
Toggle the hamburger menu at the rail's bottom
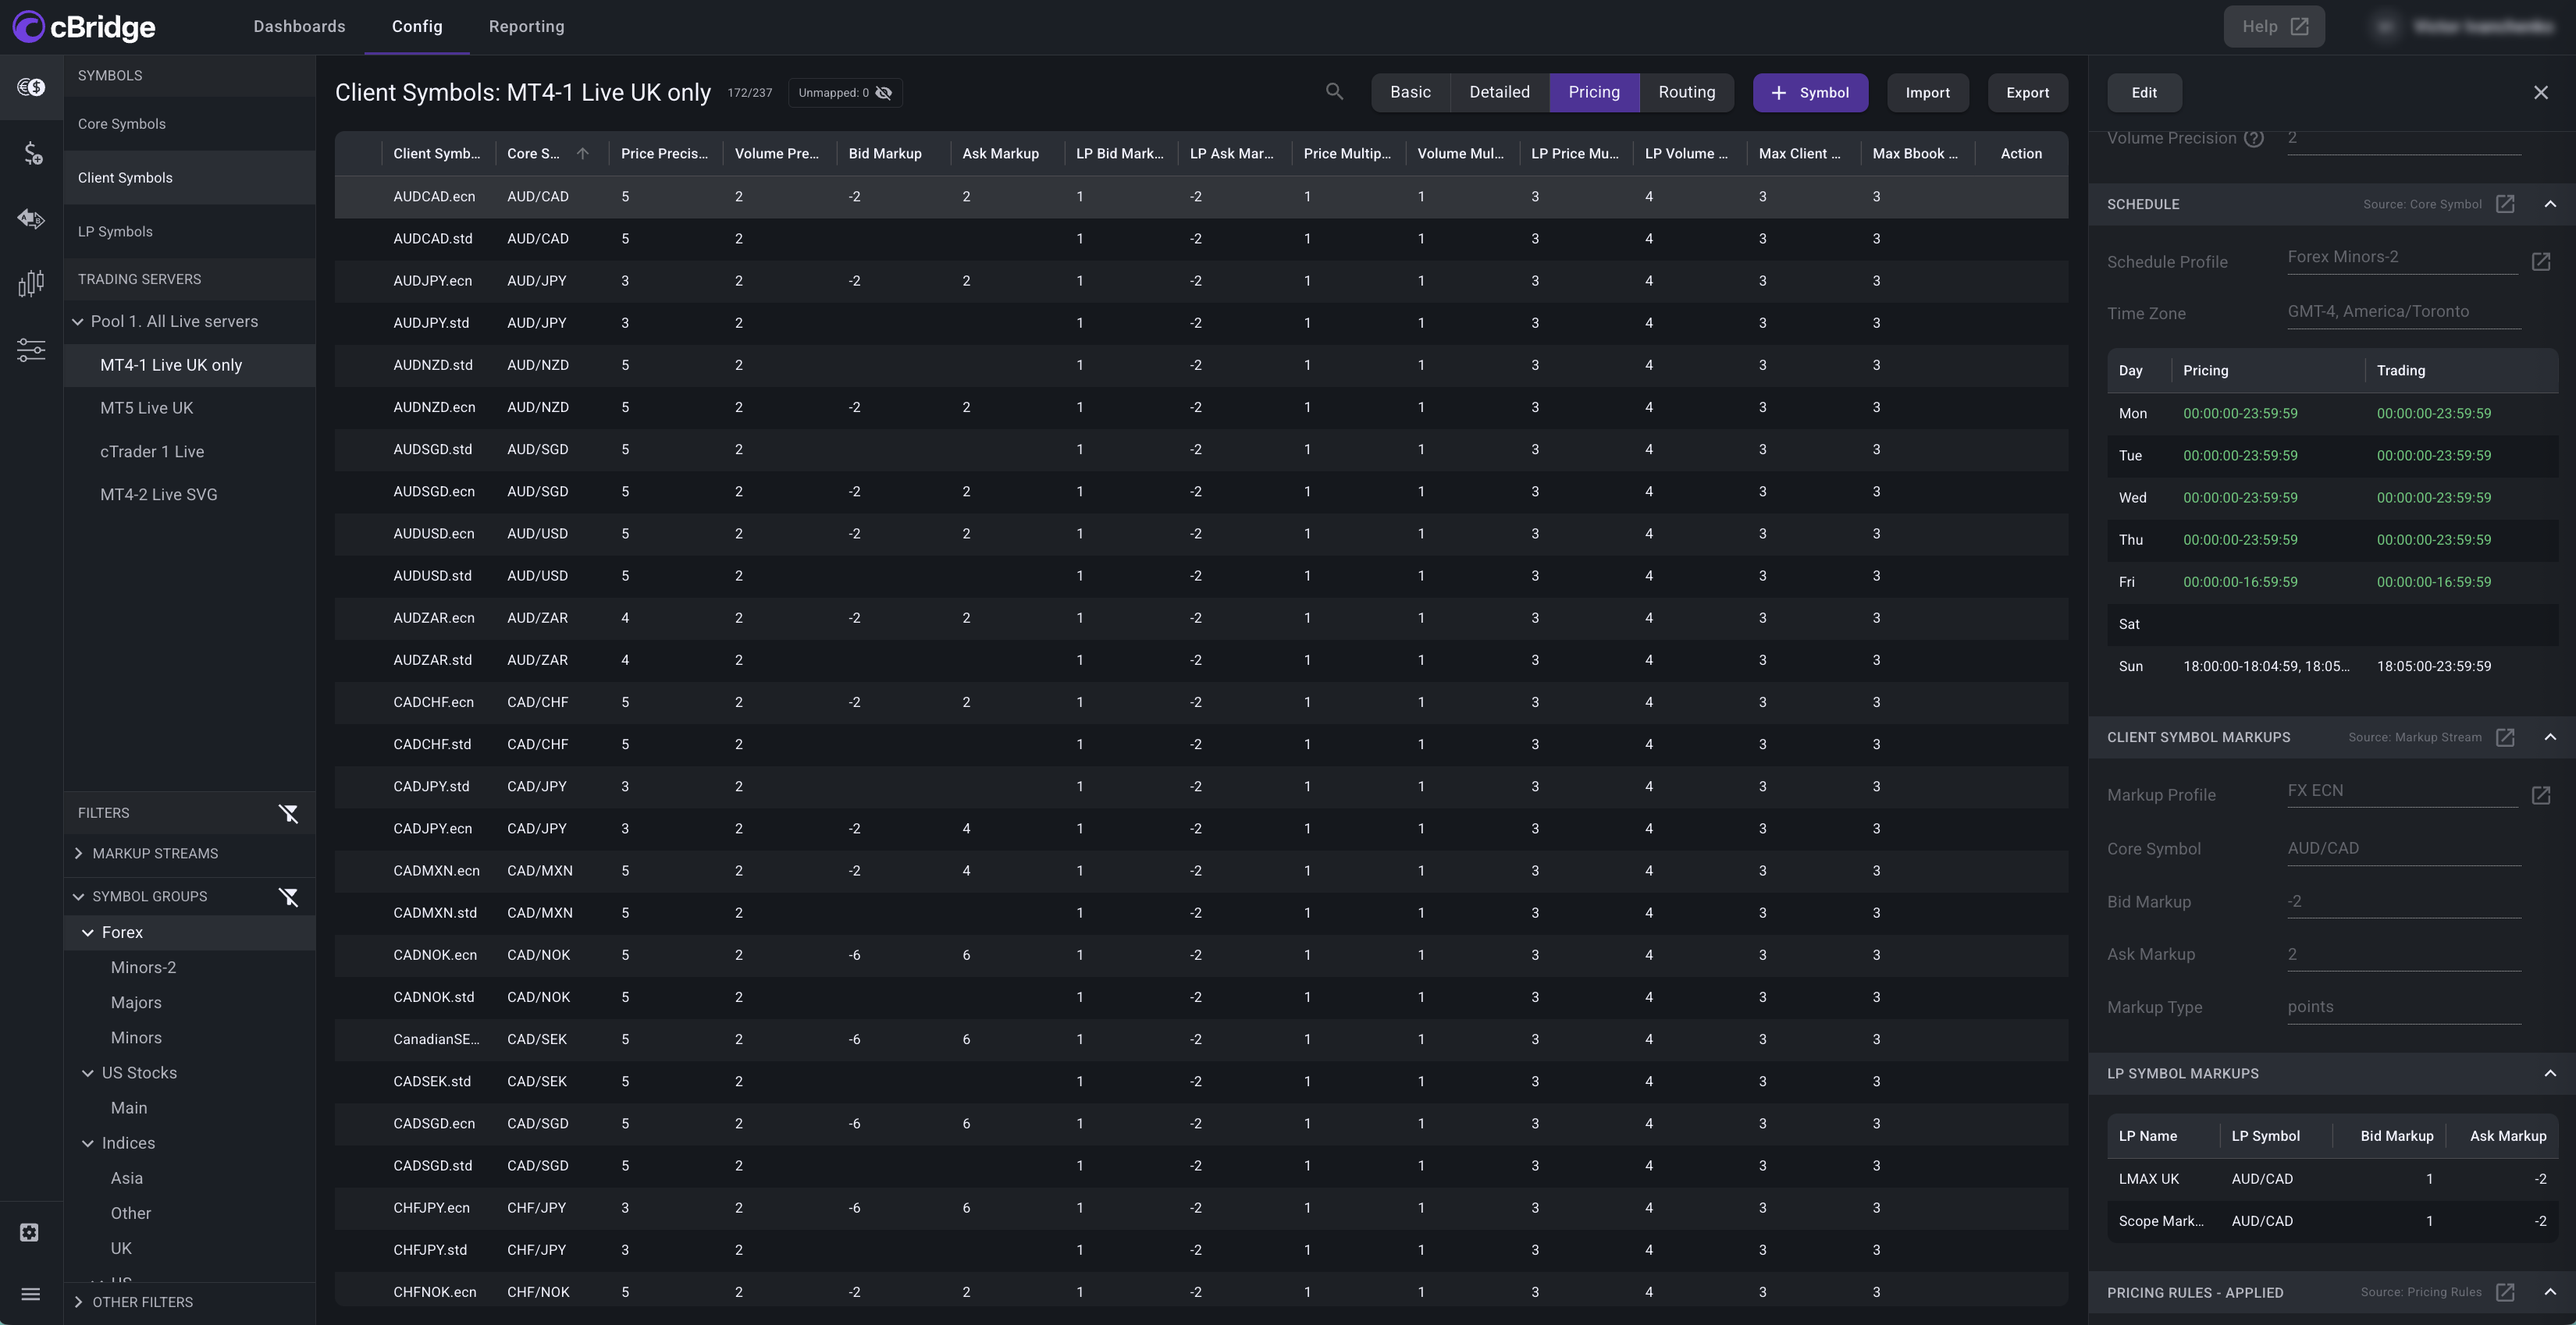point(31,1294)
